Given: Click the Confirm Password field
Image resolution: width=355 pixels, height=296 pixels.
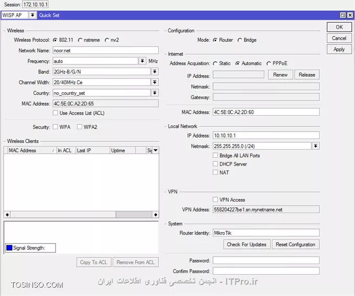Looking at the screenshot, I should pos(266,271).
